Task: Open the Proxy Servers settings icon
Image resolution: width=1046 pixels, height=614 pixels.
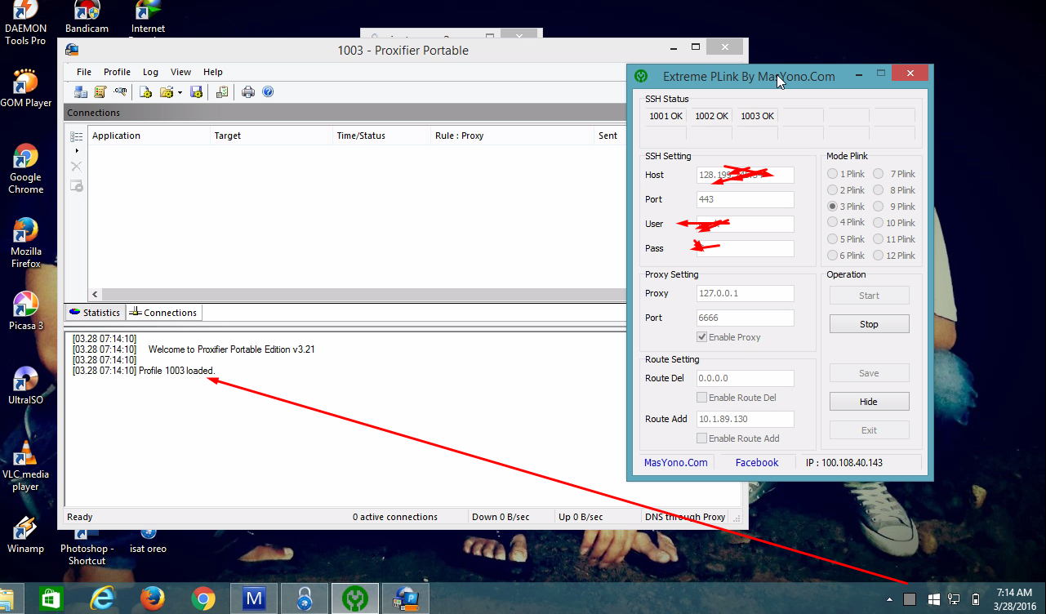Action: [79, 91]
